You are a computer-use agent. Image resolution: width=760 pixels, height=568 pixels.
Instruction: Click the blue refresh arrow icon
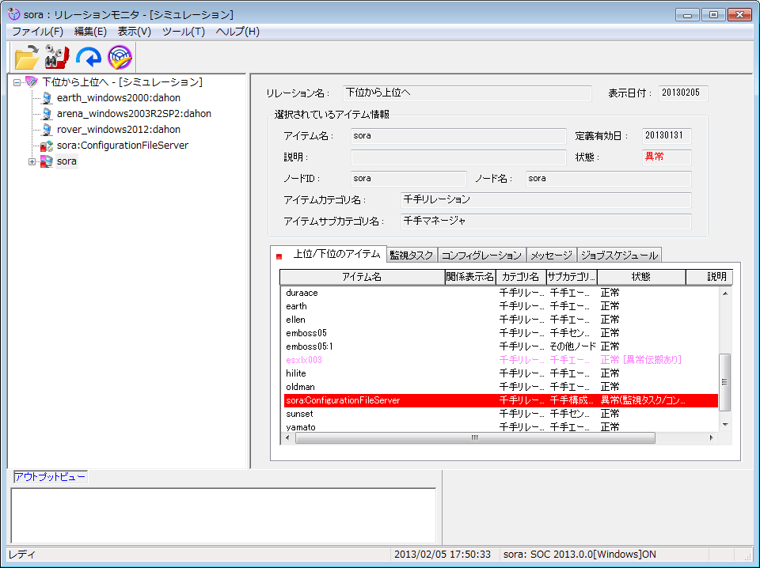(88, 57)
